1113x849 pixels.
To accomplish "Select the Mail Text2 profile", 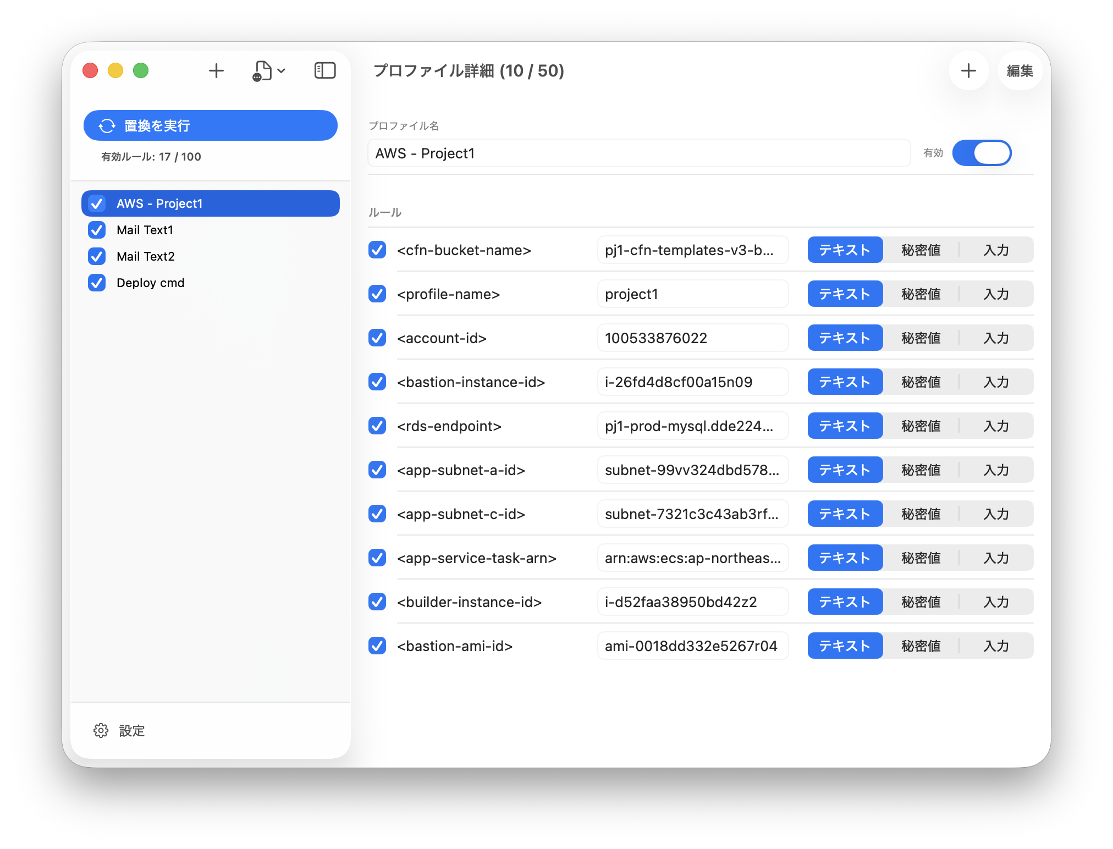I will tap(211, 256).
